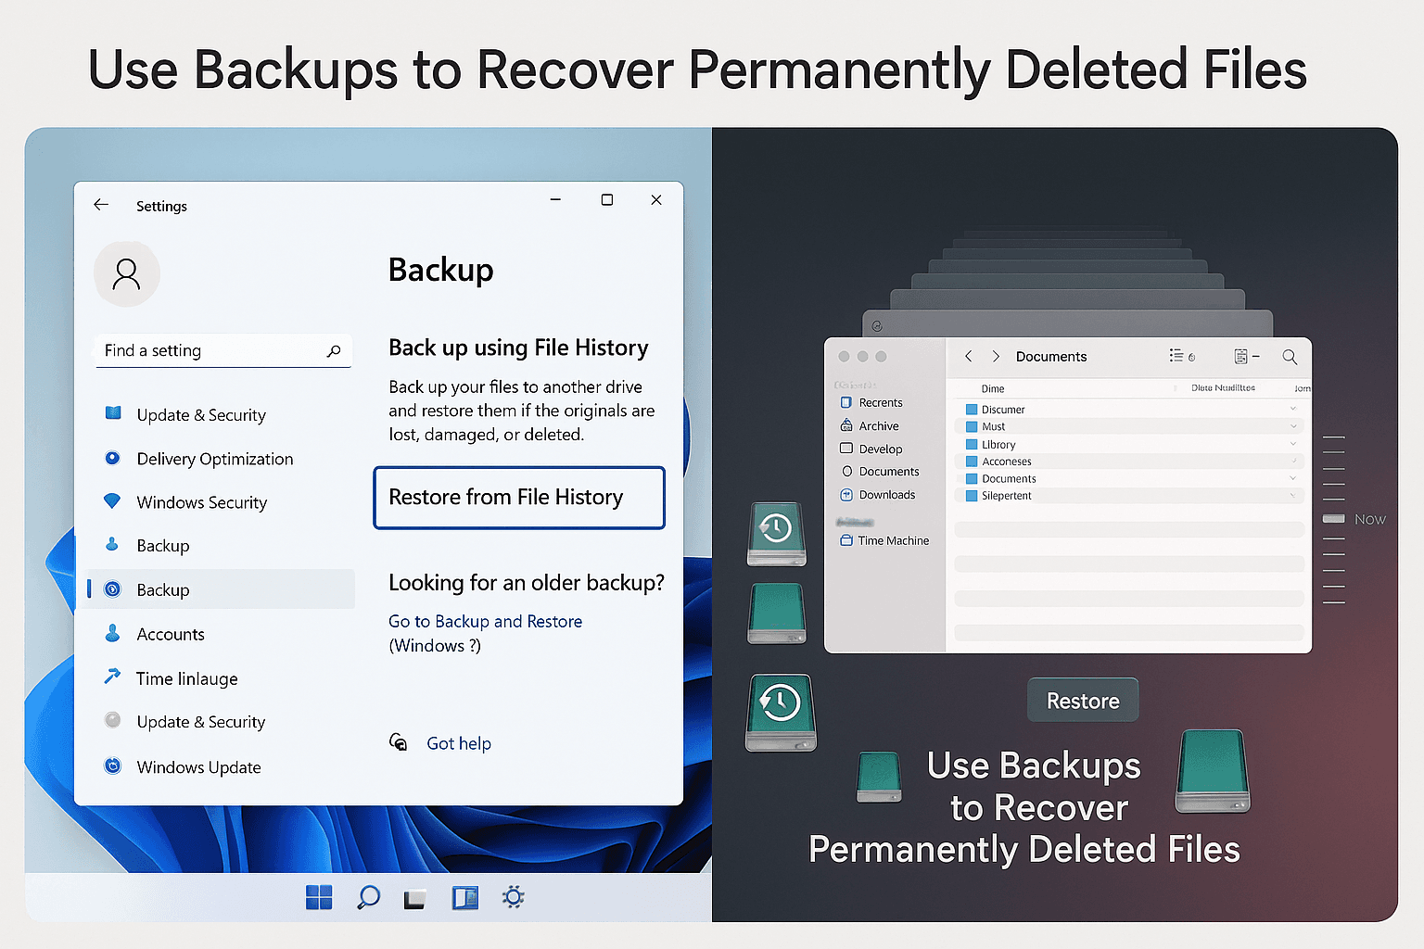Click the Windows Update circular icon
The image size is (1424, 949).
(112, 766)
